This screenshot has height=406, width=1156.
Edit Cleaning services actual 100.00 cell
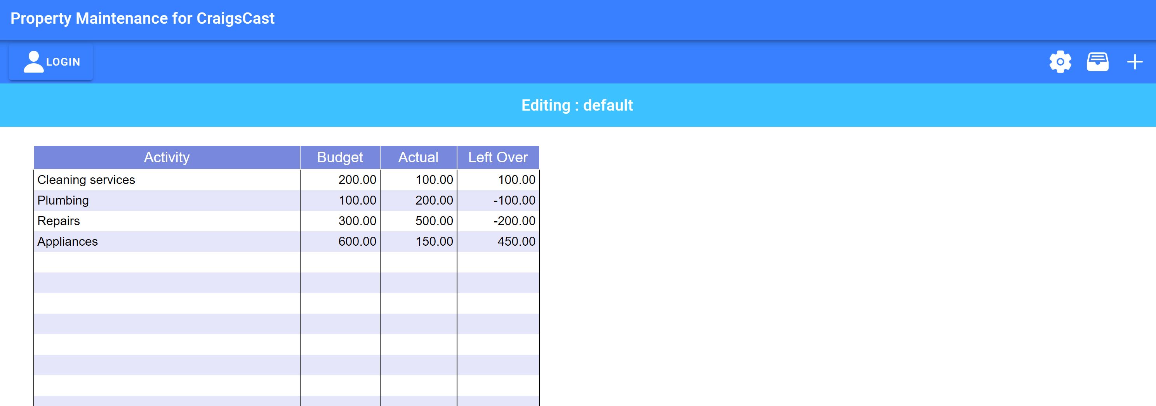point(418,180)
